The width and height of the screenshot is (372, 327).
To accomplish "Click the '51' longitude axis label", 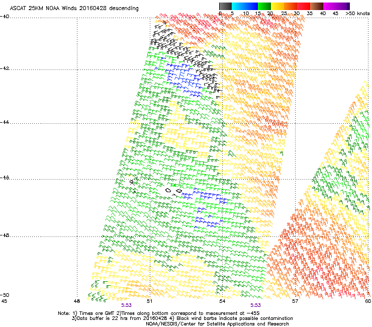I will point(149,301).
